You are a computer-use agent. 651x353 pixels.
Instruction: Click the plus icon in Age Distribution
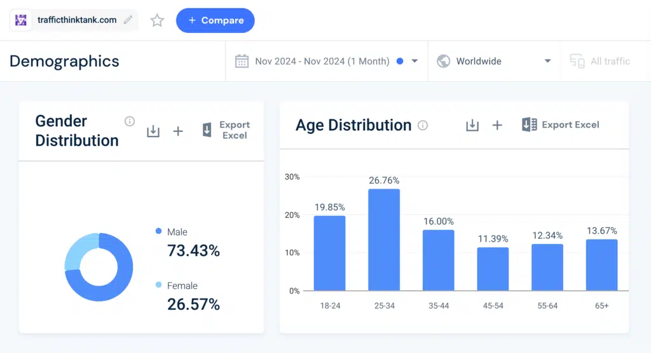[x=497, y=125]
